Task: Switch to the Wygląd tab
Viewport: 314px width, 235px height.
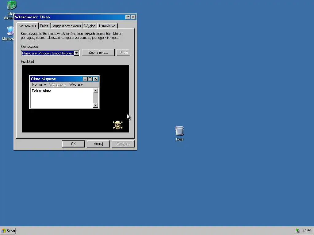Action: coord(90,26)
